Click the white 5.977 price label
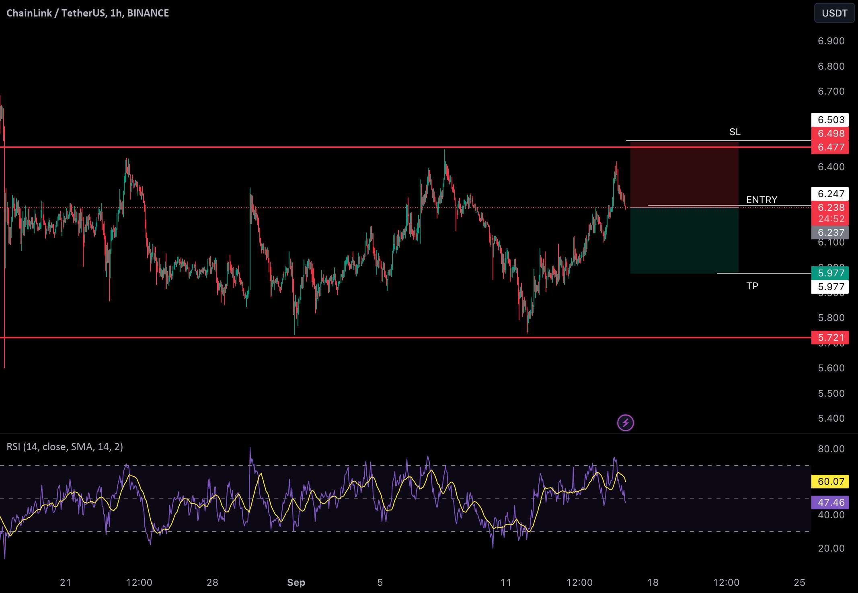858x593 pixels. pos(830,287)
